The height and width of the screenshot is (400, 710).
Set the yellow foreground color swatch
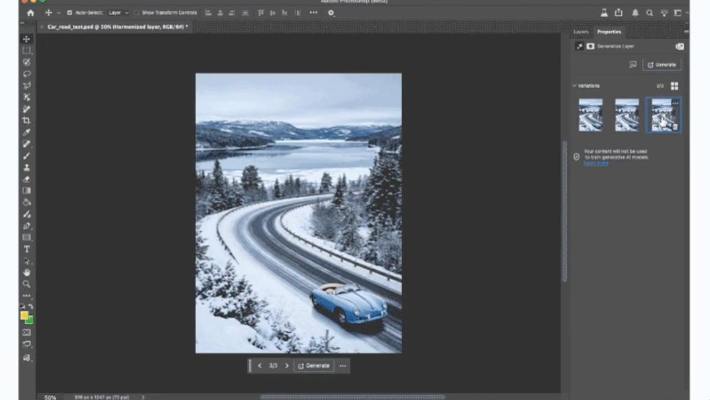(x=24, y=316)
